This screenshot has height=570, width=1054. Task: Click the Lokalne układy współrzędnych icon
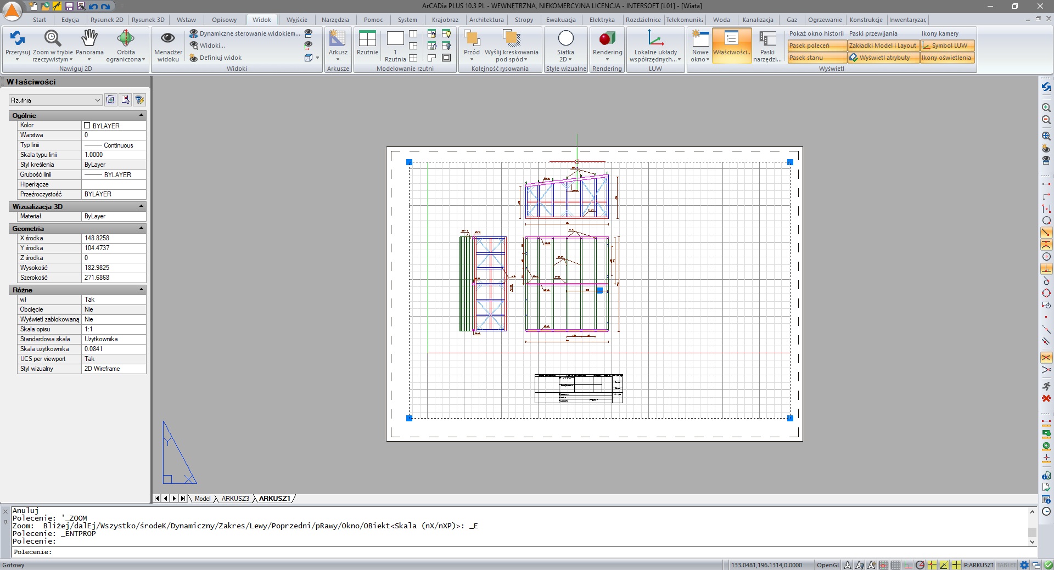(x=655, y=38)
